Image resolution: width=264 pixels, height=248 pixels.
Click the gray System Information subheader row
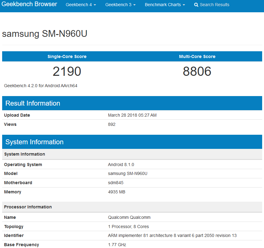(132, 154)
